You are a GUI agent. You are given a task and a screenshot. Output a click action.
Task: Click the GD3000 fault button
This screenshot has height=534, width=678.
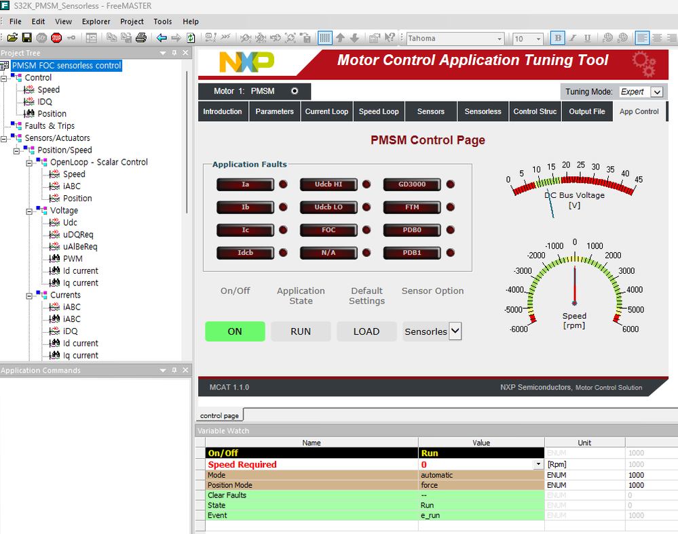pyautogui.click(x=412, y=184)
